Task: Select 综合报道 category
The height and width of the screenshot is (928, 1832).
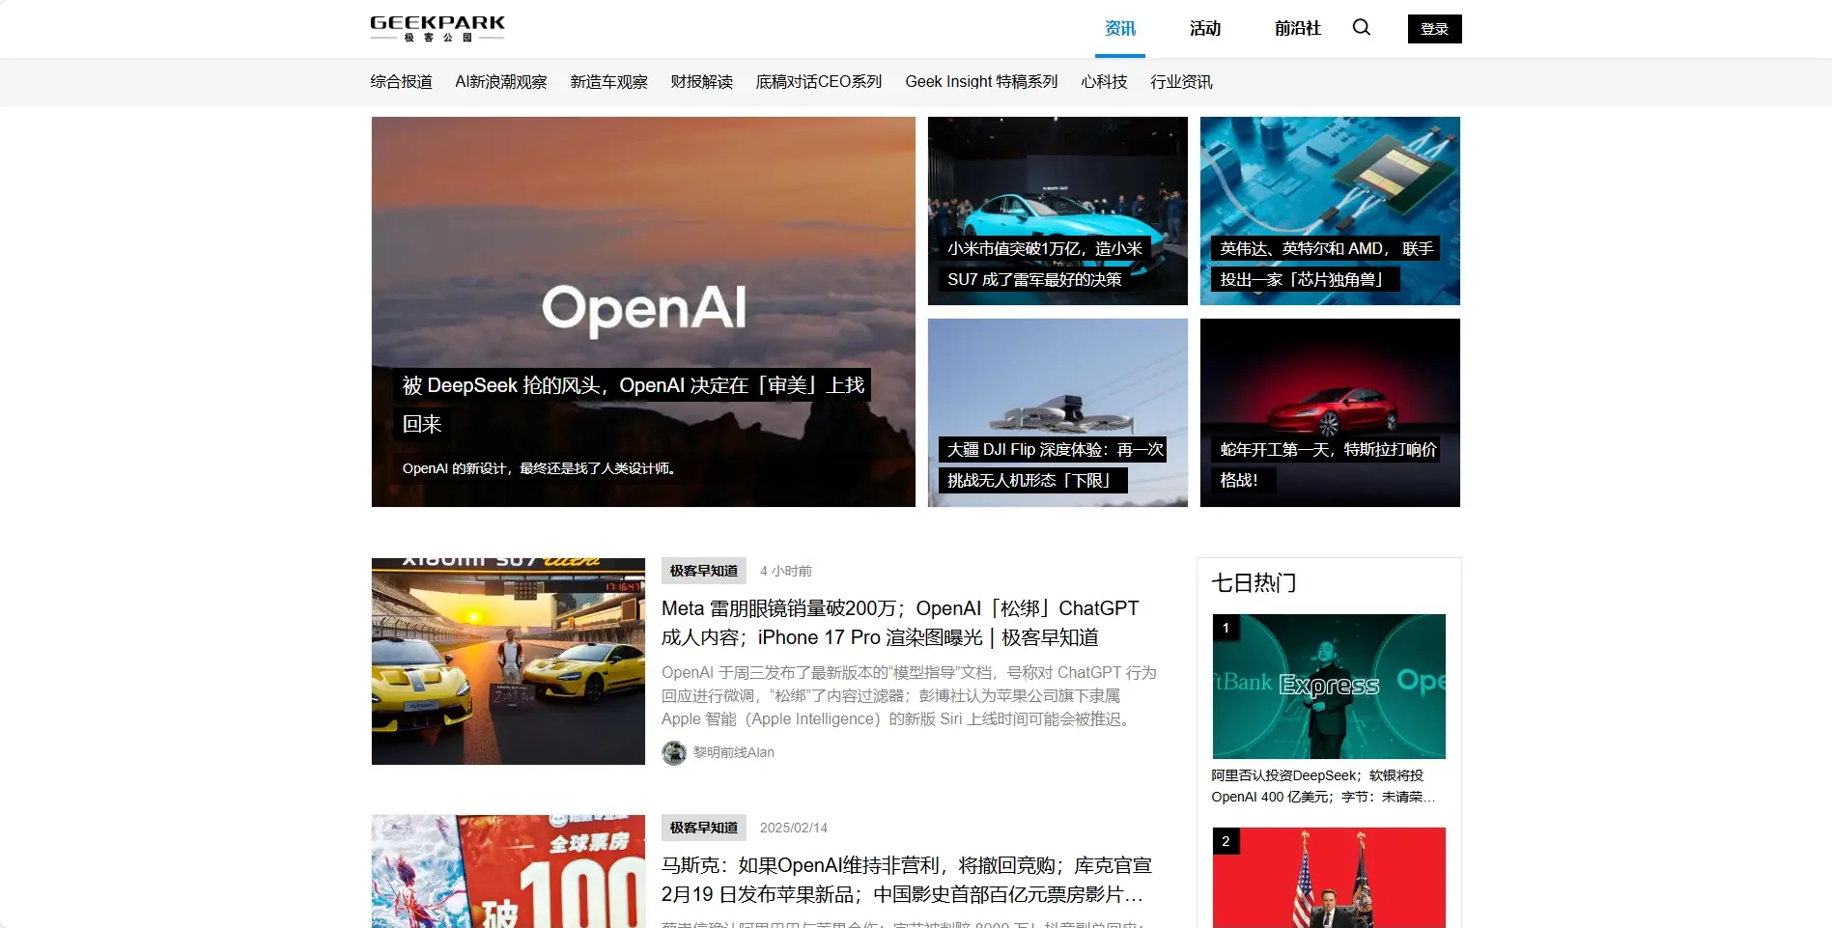Action: (x=401, y=82)
